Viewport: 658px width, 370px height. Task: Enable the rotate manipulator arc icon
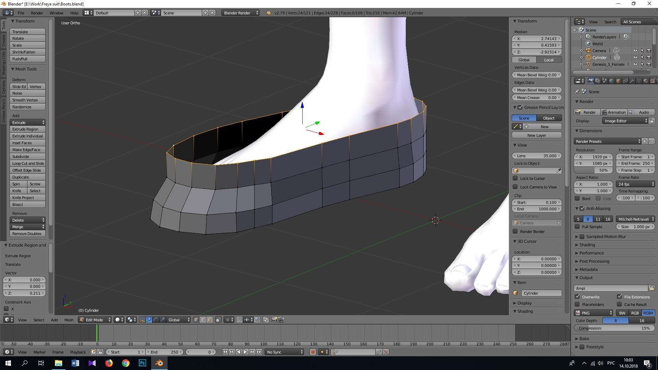[x=156, y=320]
